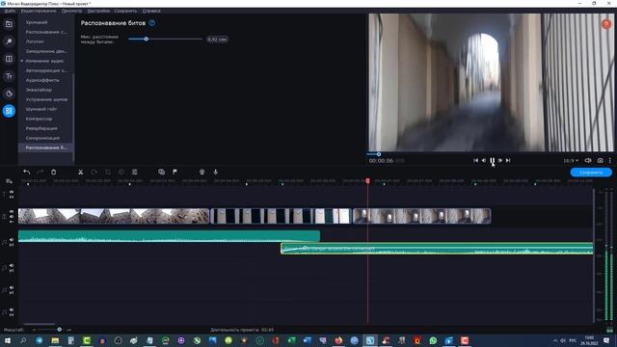Click the undo arrow in timeline toolbar
The height and width of the screenshot is (347, 617).
coord(26,172)
